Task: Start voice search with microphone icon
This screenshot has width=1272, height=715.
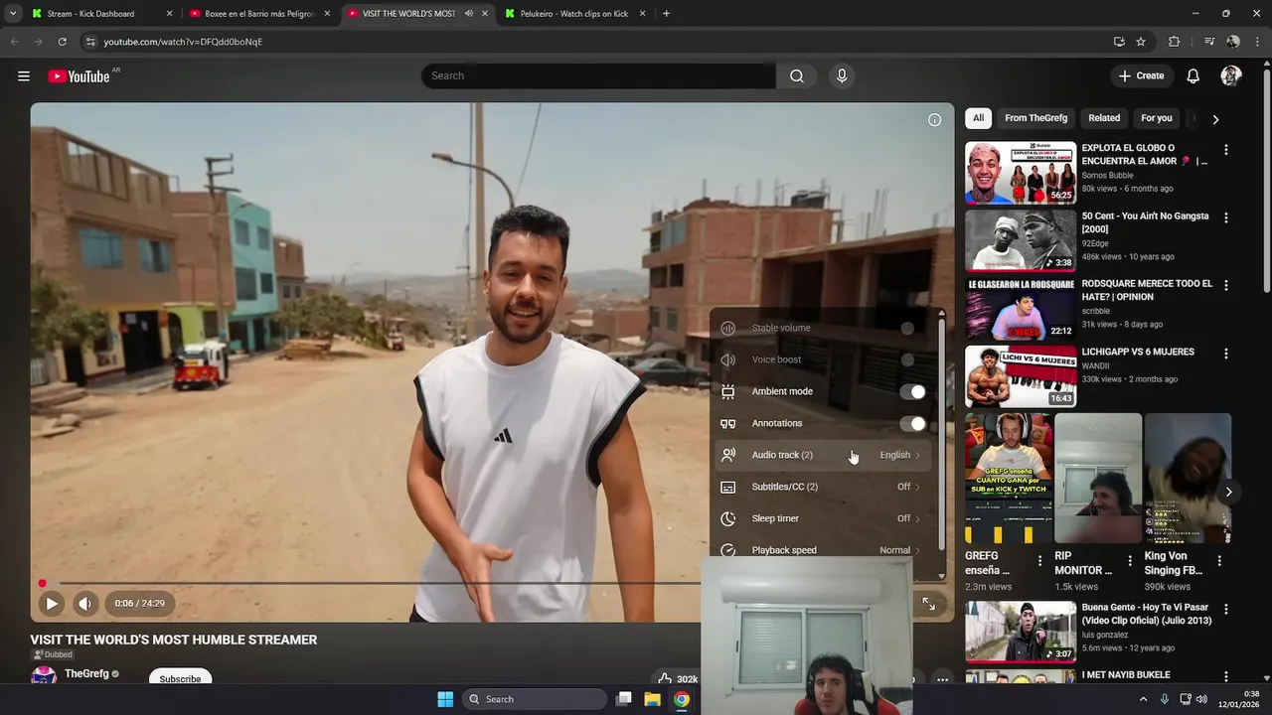Action: 842,76
